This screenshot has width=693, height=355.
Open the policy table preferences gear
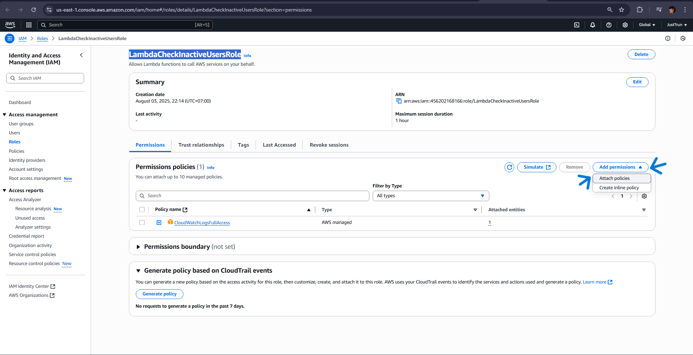pyautogui.click(x=644, y=196)
